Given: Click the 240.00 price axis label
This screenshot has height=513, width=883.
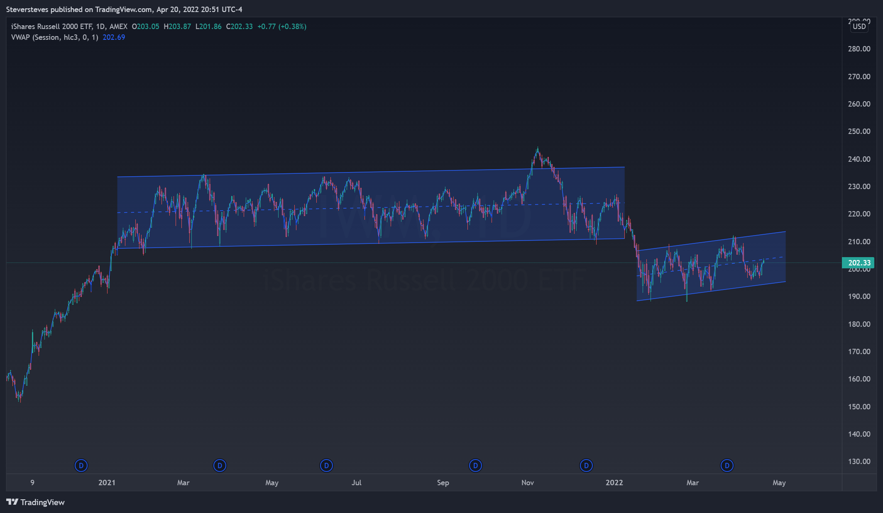Looking at the screenshot, I should [x=859, y=159].
